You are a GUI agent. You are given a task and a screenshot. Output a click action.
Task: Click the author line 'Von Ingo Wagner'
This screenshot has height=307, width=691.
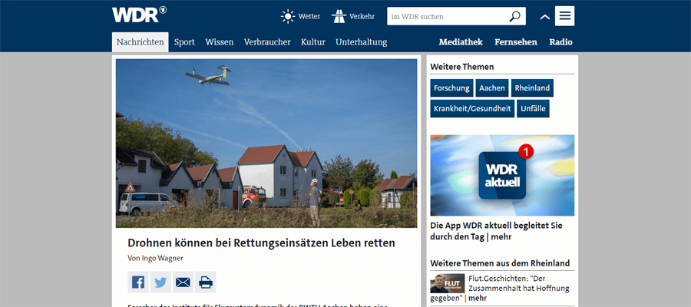coord(155,258)
